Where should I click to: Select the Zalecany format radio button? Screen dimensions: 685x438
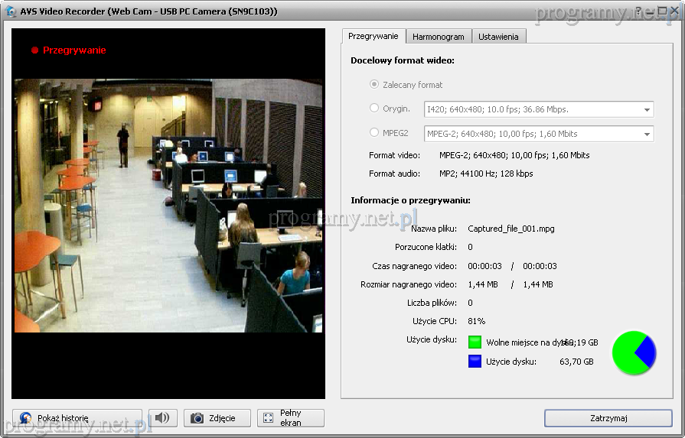[x=374, y=84]
